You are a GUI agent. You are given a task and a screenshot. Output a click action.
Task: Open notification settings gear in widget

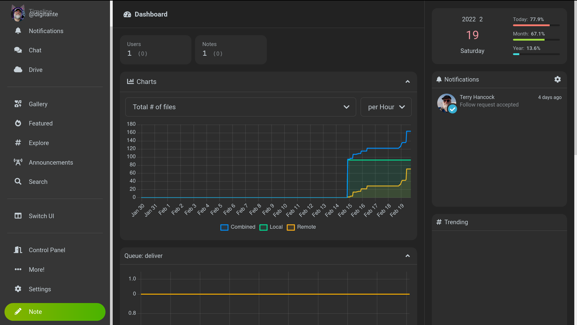pos(557,79)
